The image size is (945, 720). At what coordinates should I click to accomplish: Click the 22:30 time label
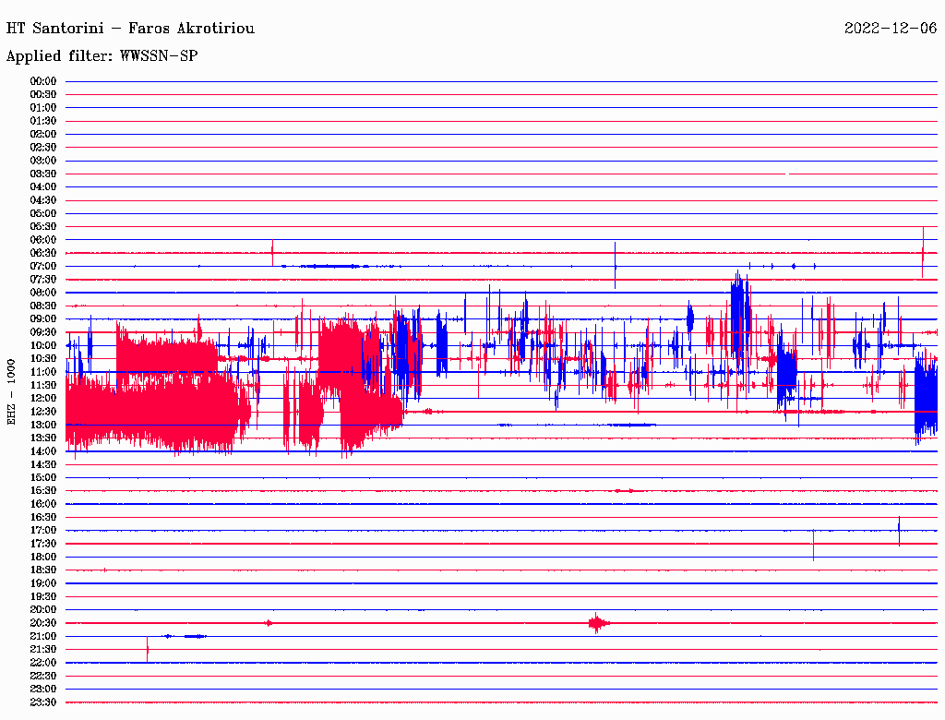coord(42,676)
